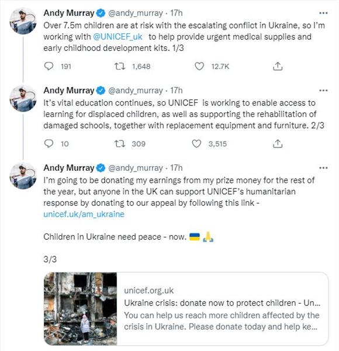This screenshot has height=351, width=339.
Task: Share the second tweet about education
Action: click(x=278, y=144)
